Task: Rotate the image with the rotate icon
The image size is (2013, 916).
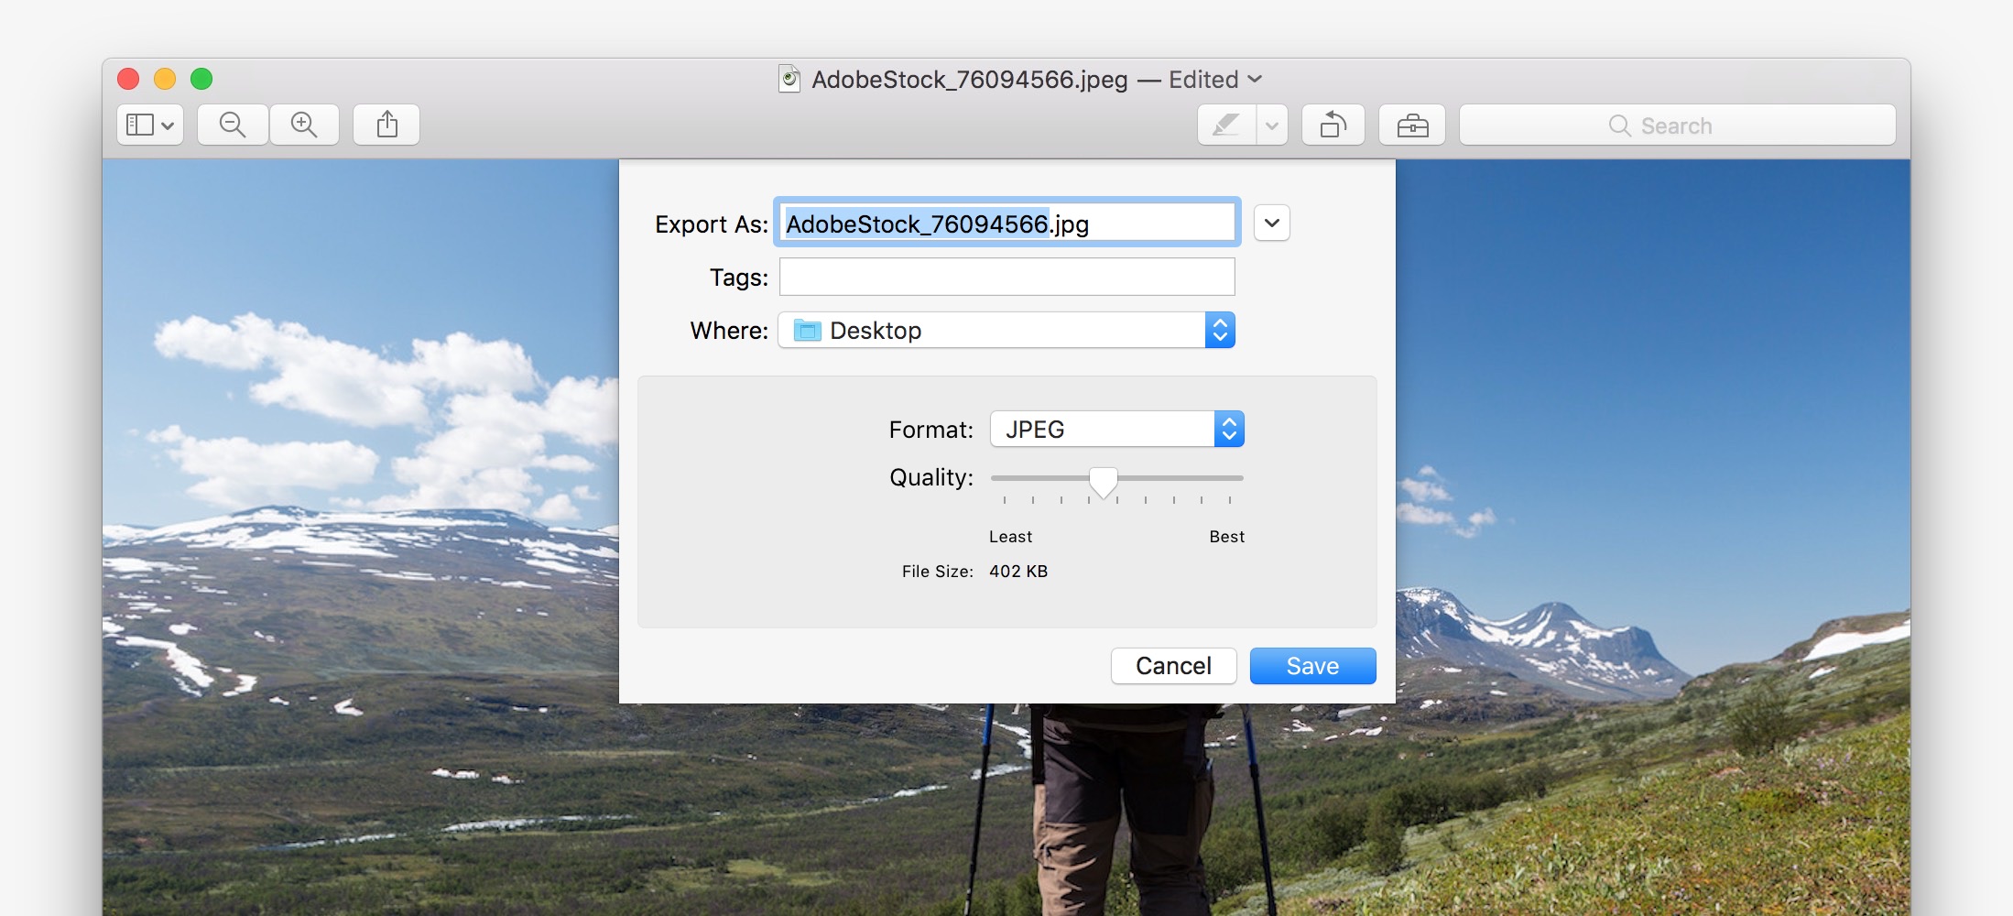Action: 1333,125
